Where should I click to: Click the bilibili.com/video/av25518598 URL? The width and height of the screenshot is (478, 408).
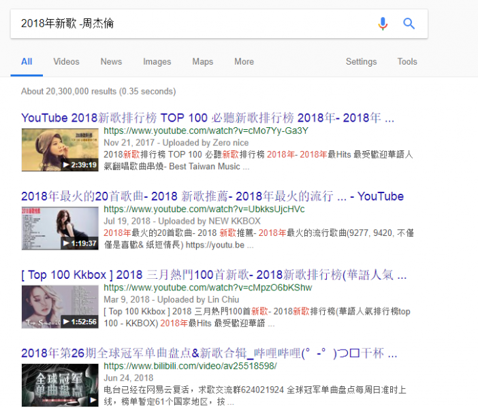pyautogui.click(x=190, y=367)
